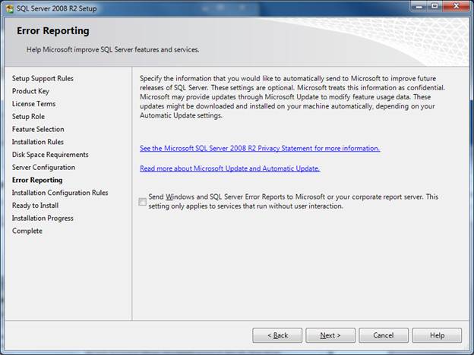The image size is (474, 355).
Task: Go to the previous page with Back
Action: point(277,335)
